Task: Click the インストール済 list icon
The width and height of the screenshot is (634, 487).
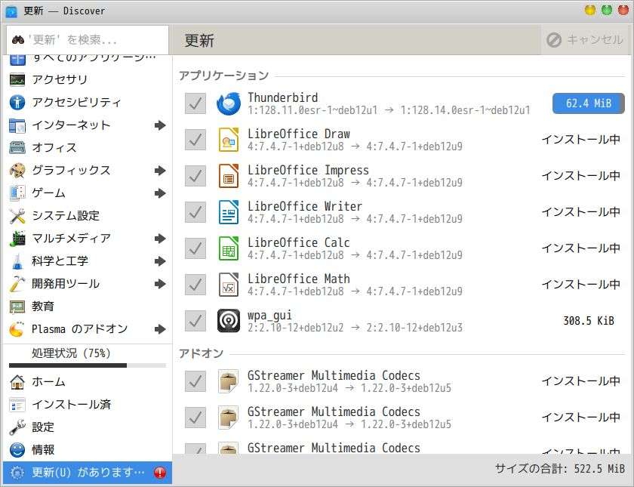Action: (17, 405)
